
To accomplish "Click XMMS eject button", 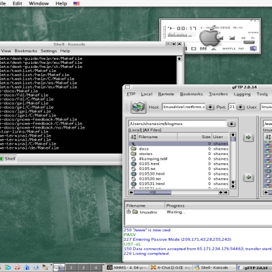I will tap(214, 49).
